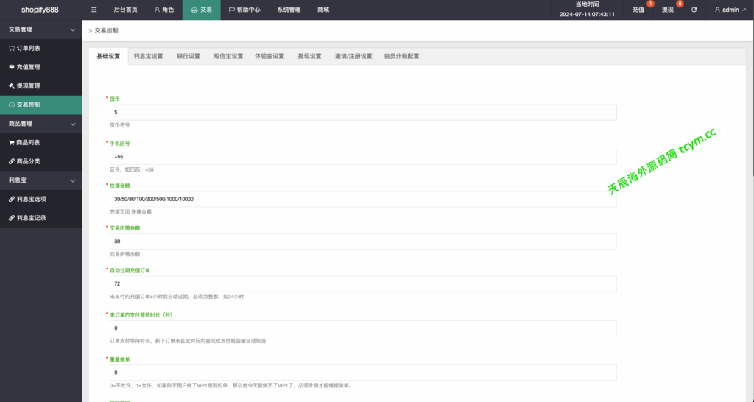Click the user icon next to admin
This screenshot has height=402, width=754.
click(717, 10)
